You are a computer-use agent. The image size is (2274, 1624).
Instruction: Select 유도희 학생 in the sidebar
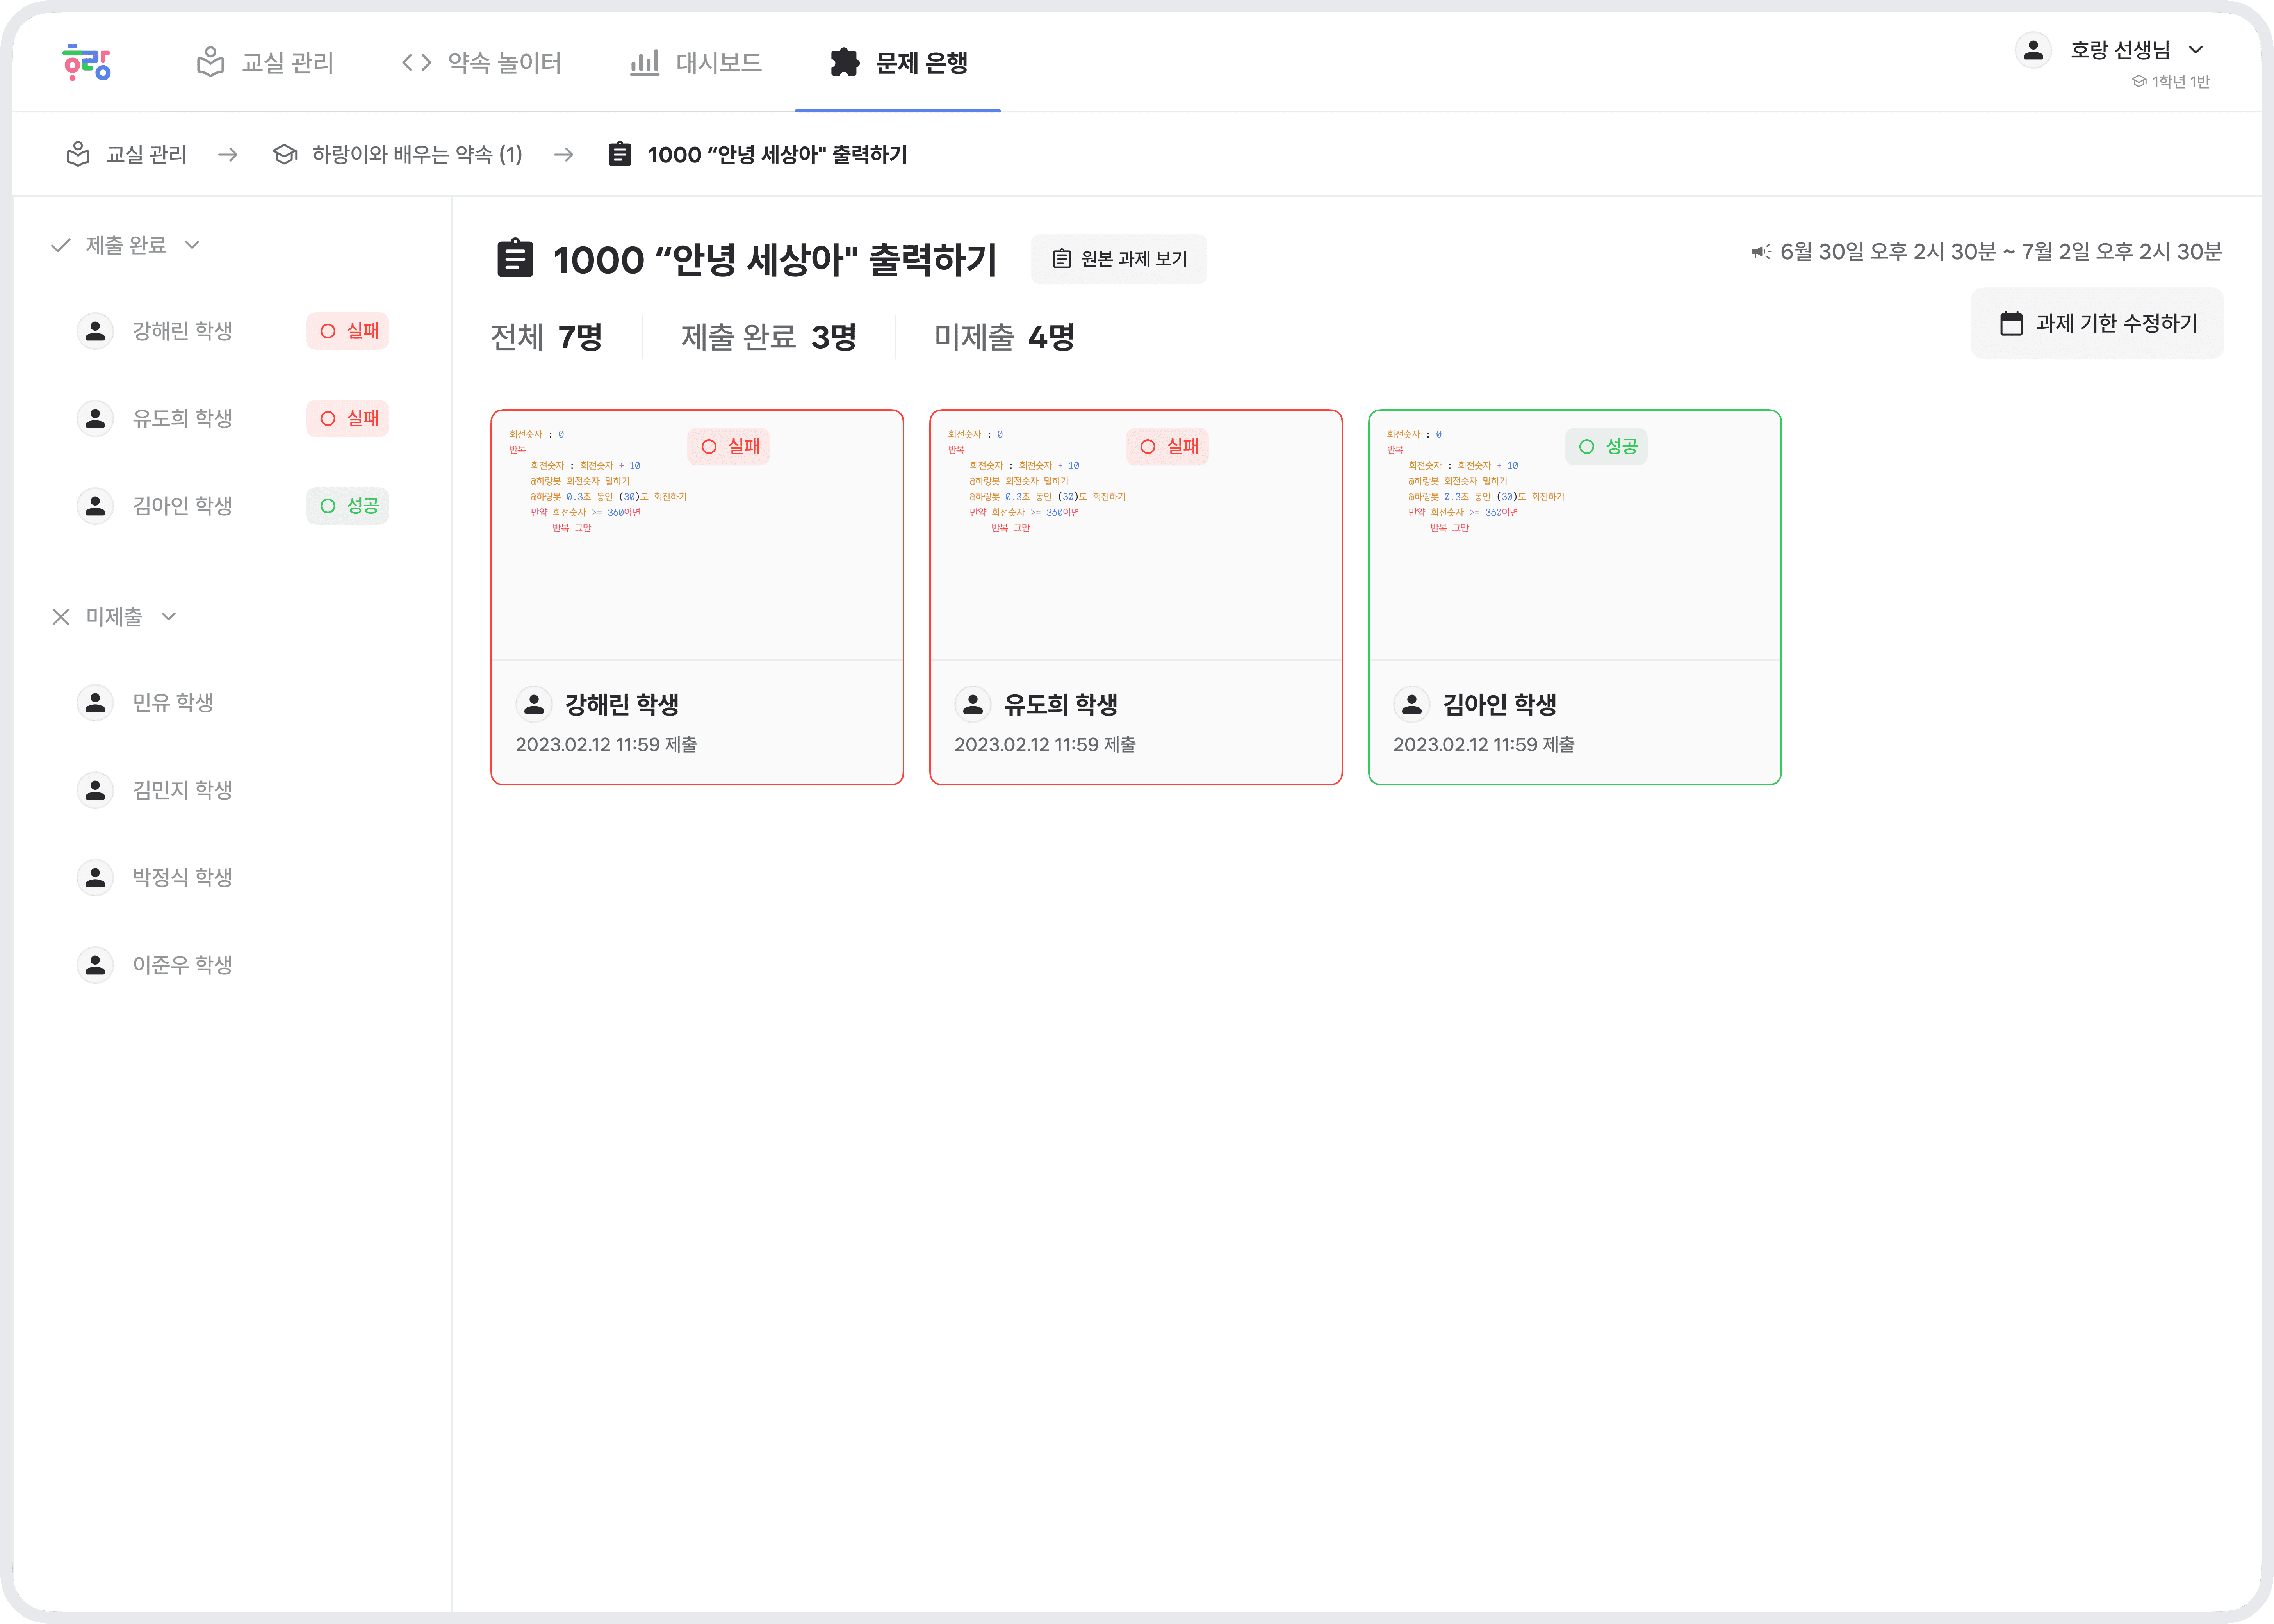coord(182,418)
